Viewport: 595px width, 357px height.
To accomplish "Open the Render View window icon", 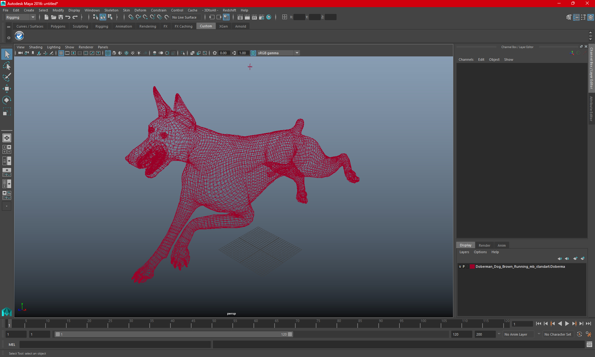I will [240, 17].
